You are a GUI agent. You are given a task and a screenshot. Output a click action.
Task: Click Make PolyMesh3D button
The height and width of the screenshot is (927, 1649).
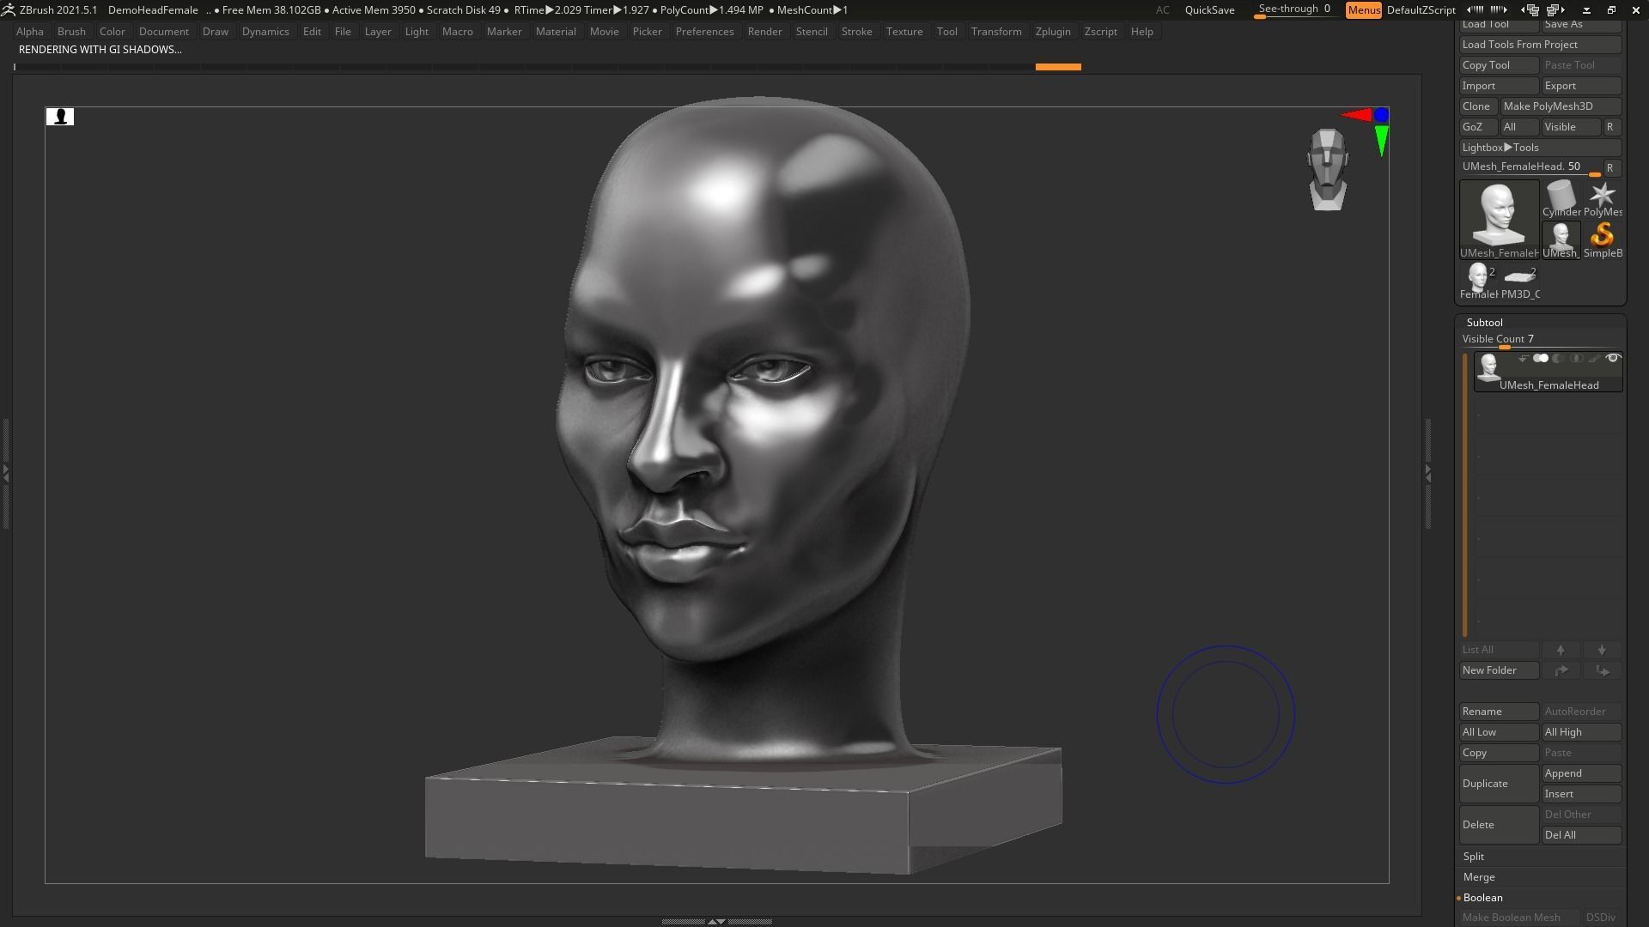click(1561, 106)
